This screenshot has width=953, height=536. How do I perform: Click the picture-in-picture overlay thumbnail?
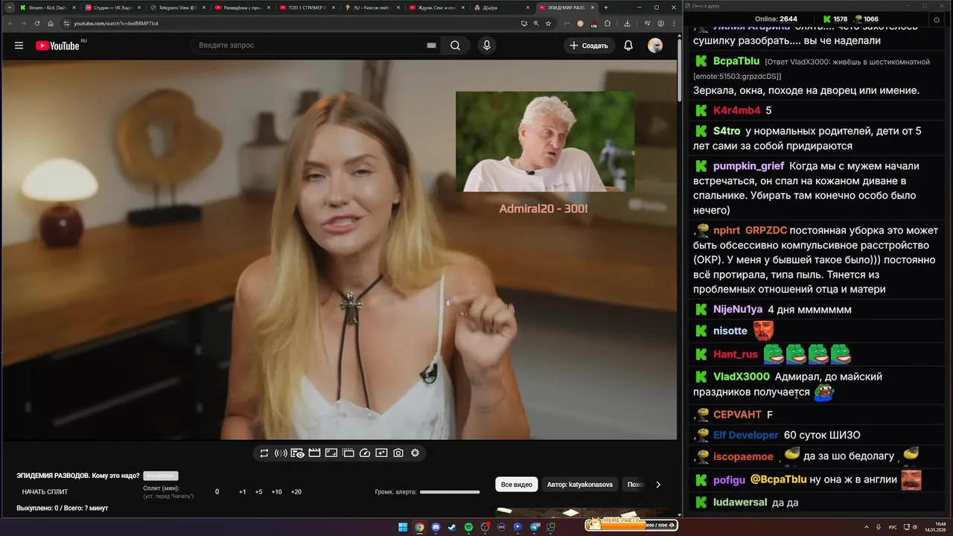[545, 141]
